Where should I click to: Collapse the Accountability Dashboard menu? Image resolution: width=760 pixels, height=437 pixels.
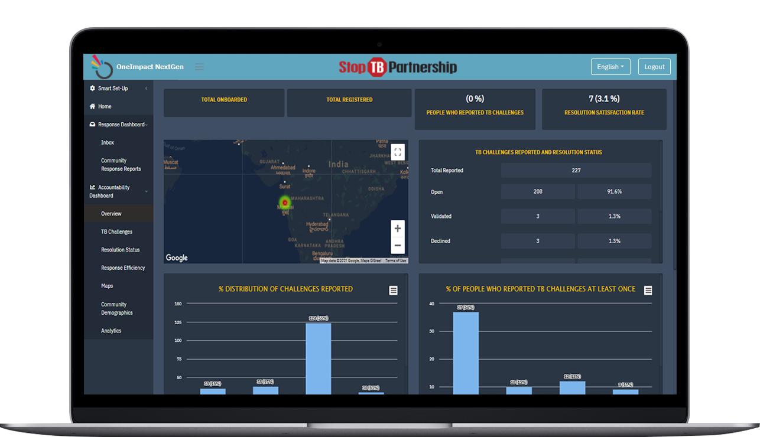click(x=146, y=191)
